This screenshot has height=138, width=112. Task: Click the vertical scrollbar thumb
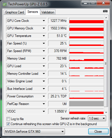(x=106, y=64)
